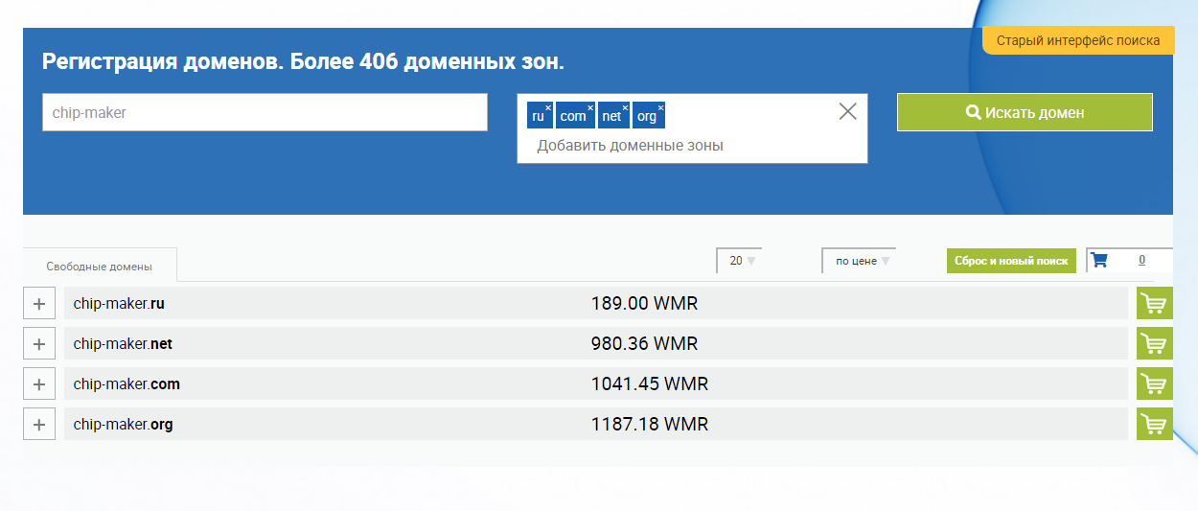Click the 189.00 WMR price
The height and width of the screenshot is (511, 1198).
[644, 304]
